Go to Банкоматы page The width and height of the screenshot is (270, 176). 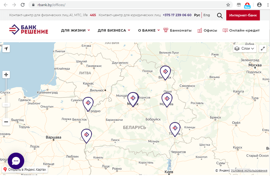click(178, 30)
